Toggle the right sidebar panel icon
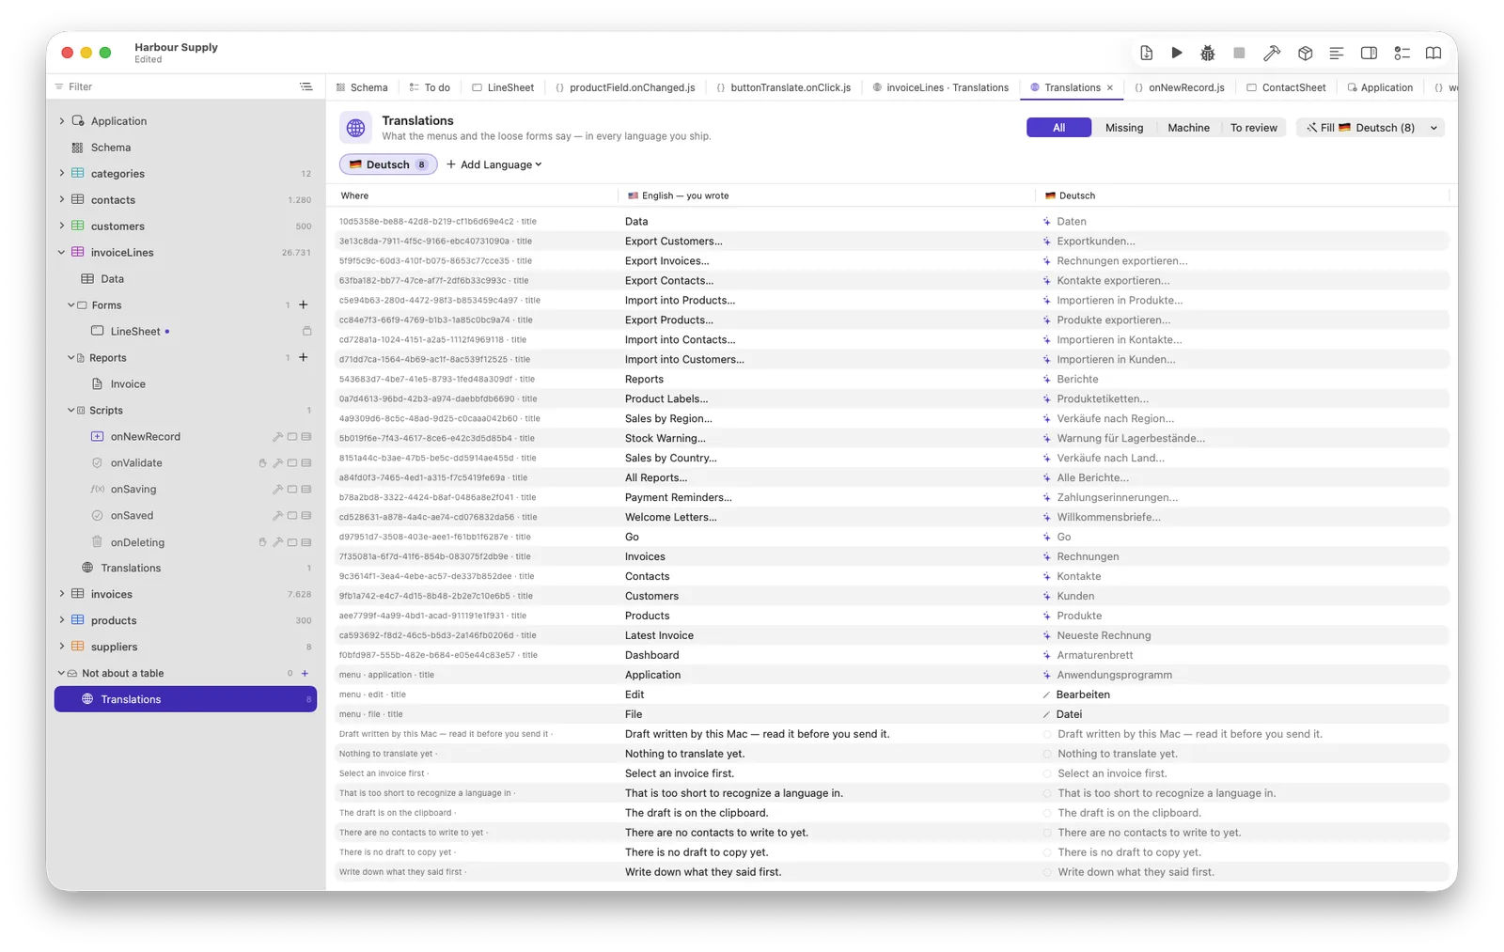The width and height of the screenshot is (1504, 952). pyautogui.click(x=1369, y=54)
